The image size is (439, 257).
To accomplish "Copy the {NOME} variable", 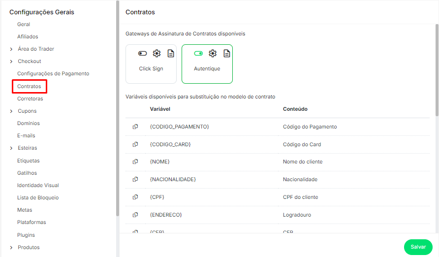I will pos(135,162).
